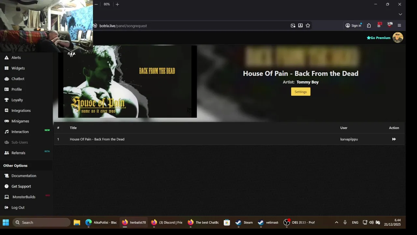417x235 pixels.
Task: Open File Explorer from the taskbar
Action: coord(77,222)
